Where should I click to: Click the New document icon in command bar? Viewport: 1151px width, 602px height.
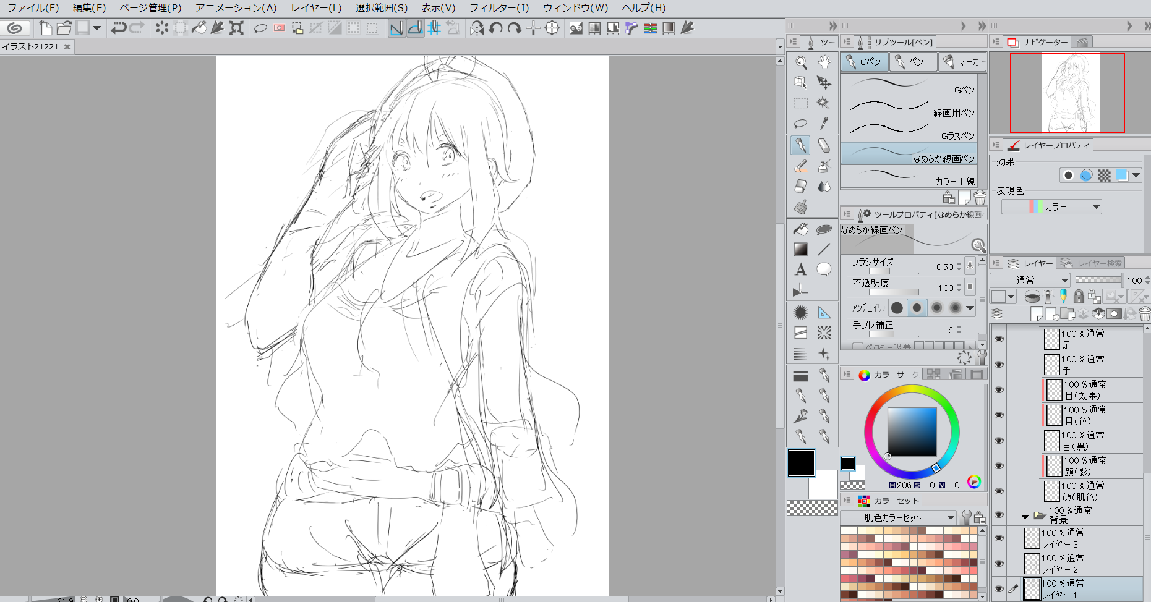tap(46, 28)
